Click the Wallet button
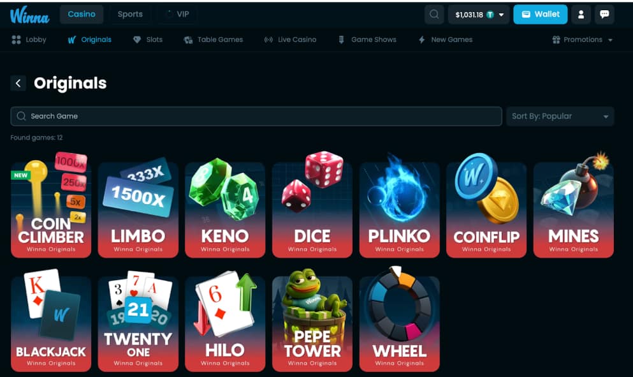 pos(540,15)
